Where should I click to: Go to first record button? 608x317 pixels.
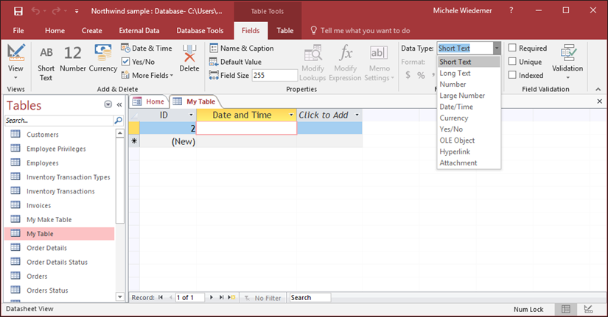[x=161, y=297]
